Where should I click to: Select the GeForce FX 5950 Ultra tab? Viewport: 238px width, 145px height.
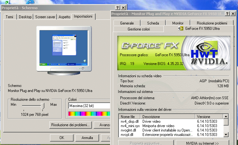pyautogui.click(x=199, y=29)
